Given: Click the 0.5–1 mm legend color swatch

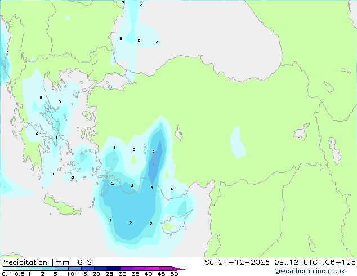Looking at the screenshot, I should tap(23, 269).
